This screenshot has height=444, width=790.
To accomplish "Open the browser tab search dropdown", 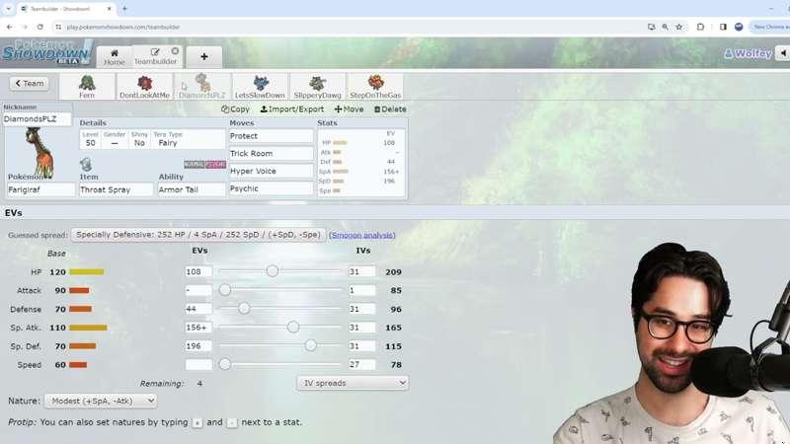I will 8,9.
